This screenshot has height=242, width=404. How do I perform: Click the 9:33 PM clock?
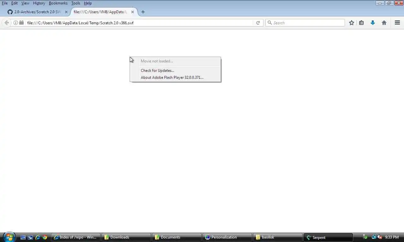click(x=392, y=237)
